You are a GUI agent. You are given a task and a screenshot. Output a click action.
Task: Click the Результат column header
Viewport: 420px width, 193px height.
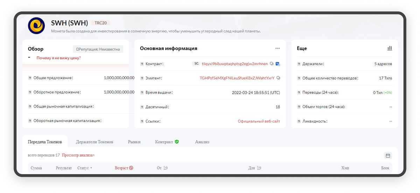pyautogui.click(x=64, y=168)
